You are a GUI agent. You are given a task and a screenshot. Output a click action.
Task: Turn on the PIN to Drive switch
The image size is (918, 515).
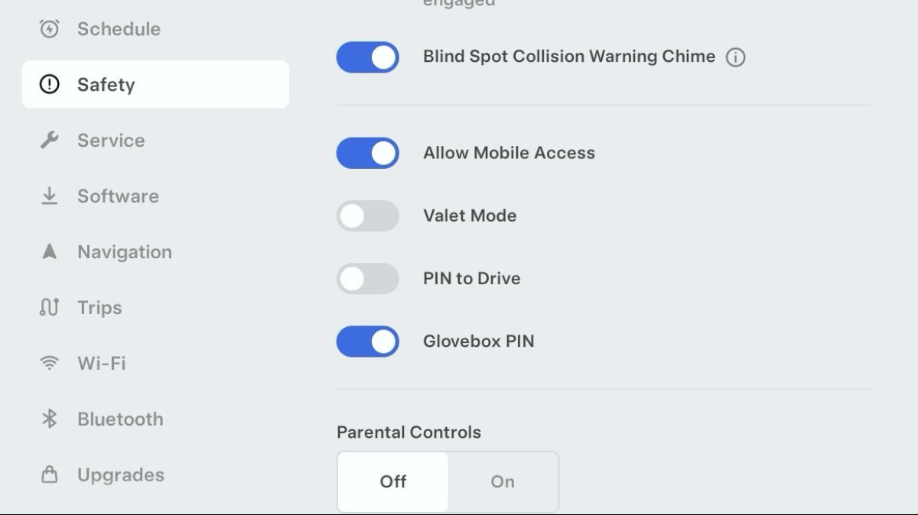[368, 279]
